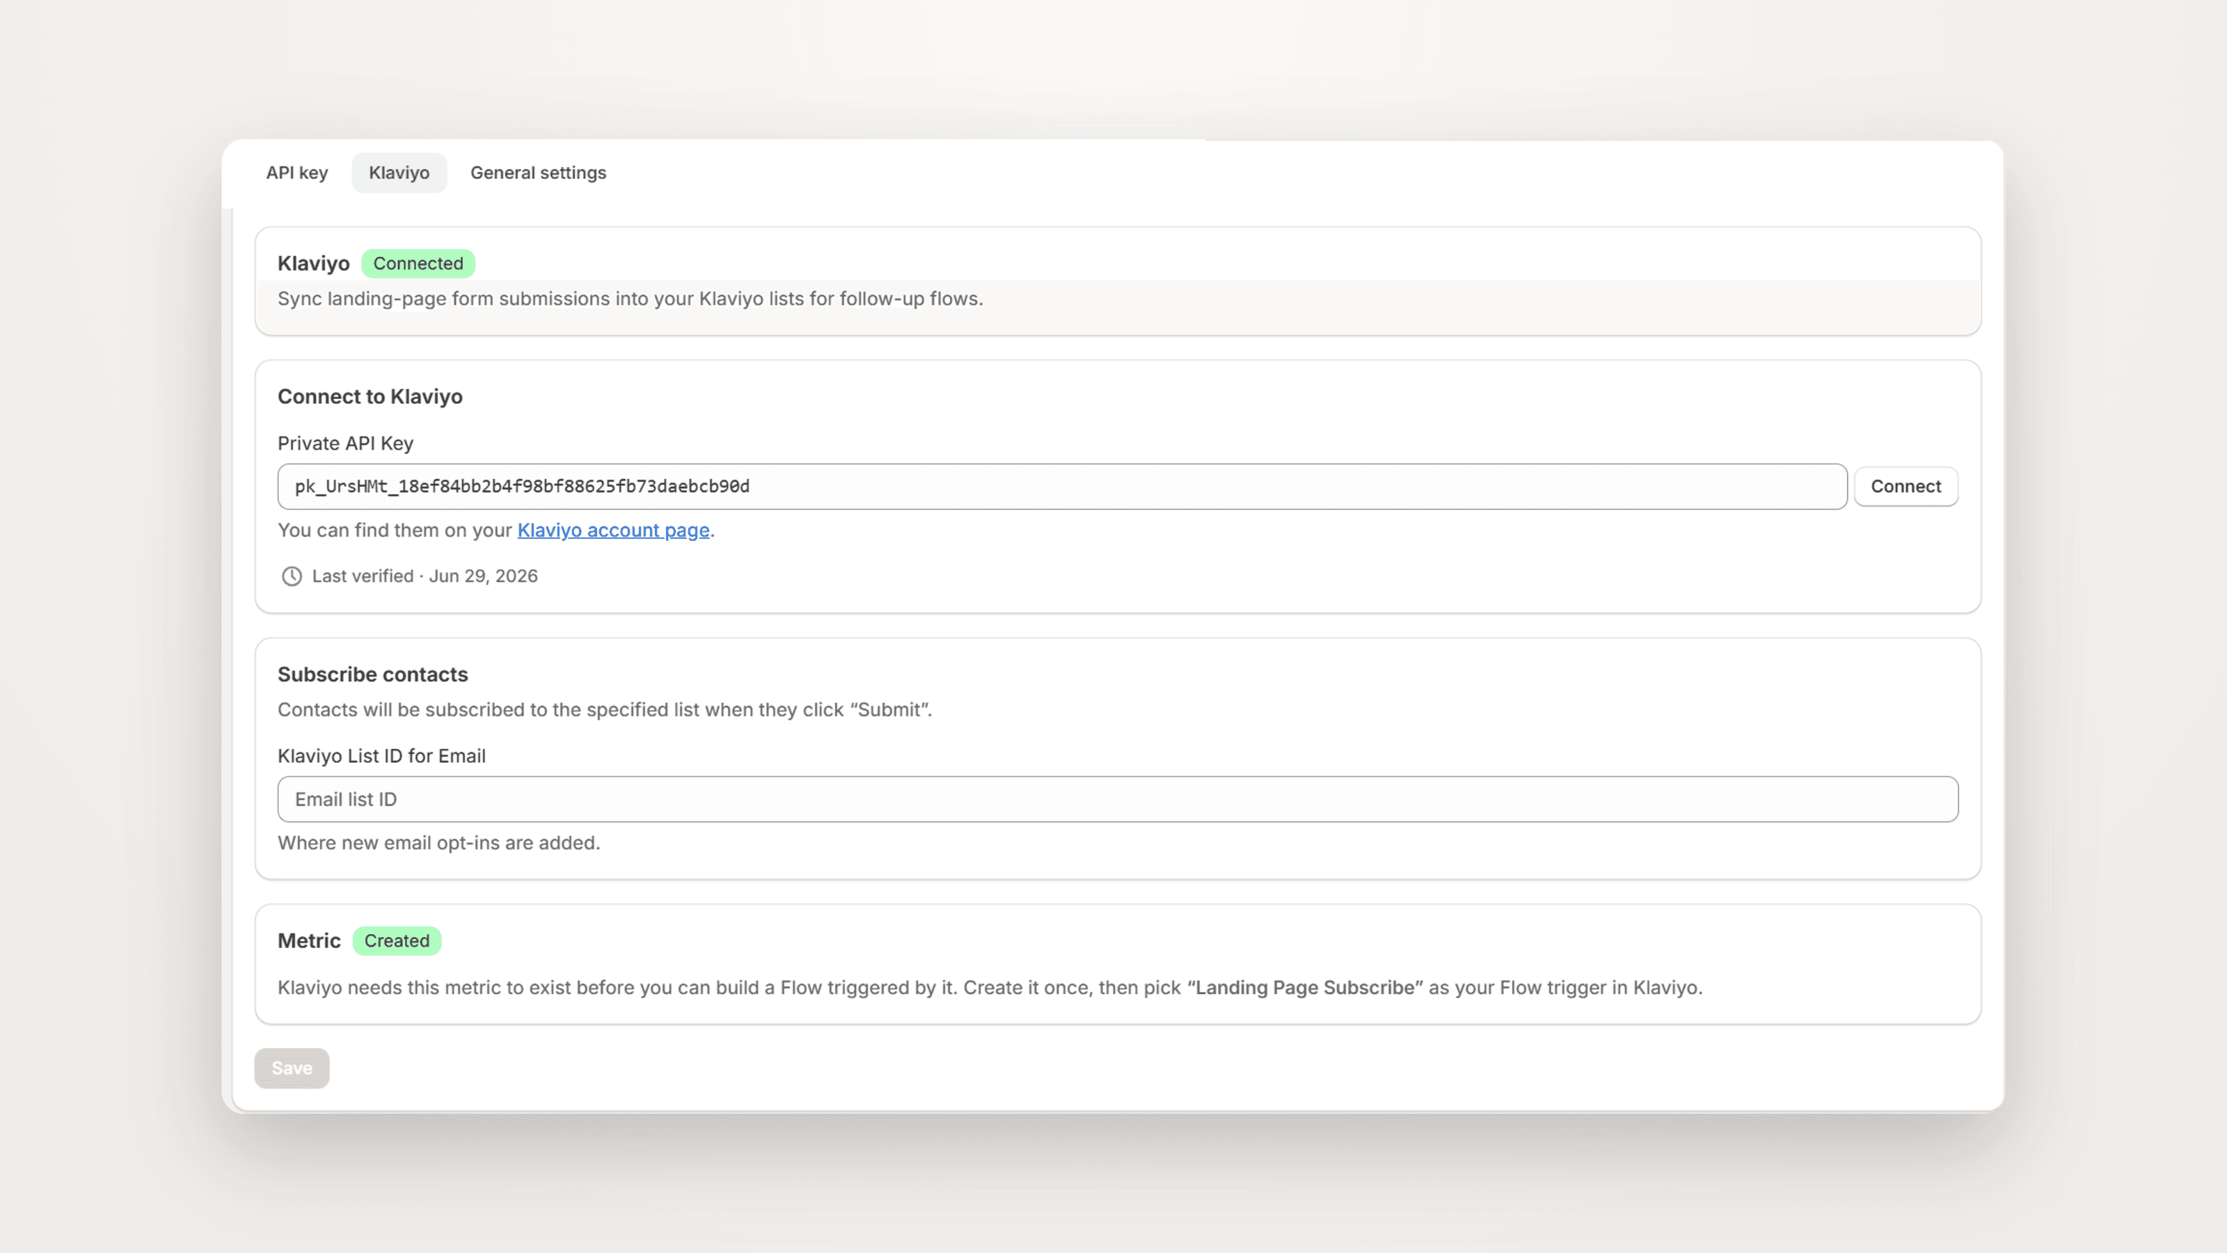Click "Contacts will be subscribed" description text
Image resolution: width=2227 pixels, height=1253 pixels.
coord(604,710)
